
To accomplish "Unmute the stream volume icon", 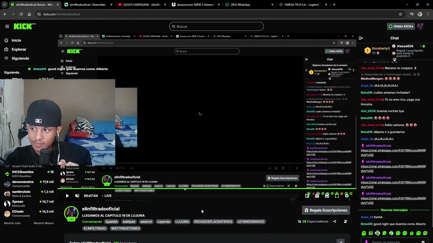I will pyautogui.click(x=77, y=196).
